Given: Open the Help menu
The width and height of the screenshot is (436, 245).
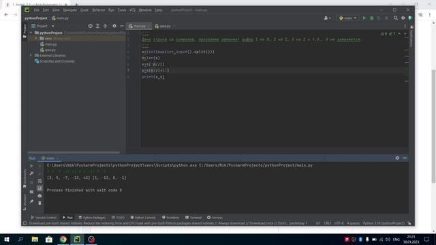Looking at the screenshot, I should (159, 10).
